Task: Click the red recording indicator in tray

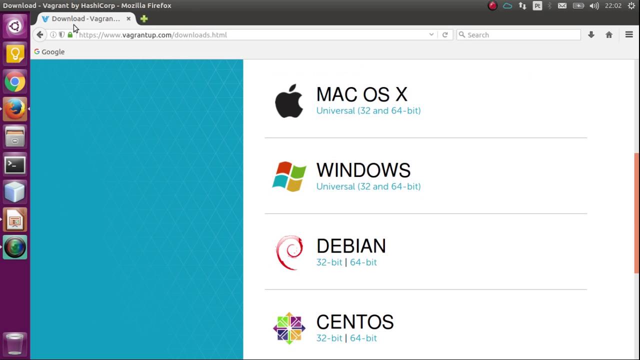Action: point(492,6)
